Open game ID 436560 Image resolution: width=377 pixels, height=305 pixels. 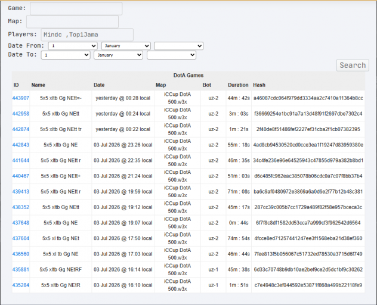[x=21, y=254]
